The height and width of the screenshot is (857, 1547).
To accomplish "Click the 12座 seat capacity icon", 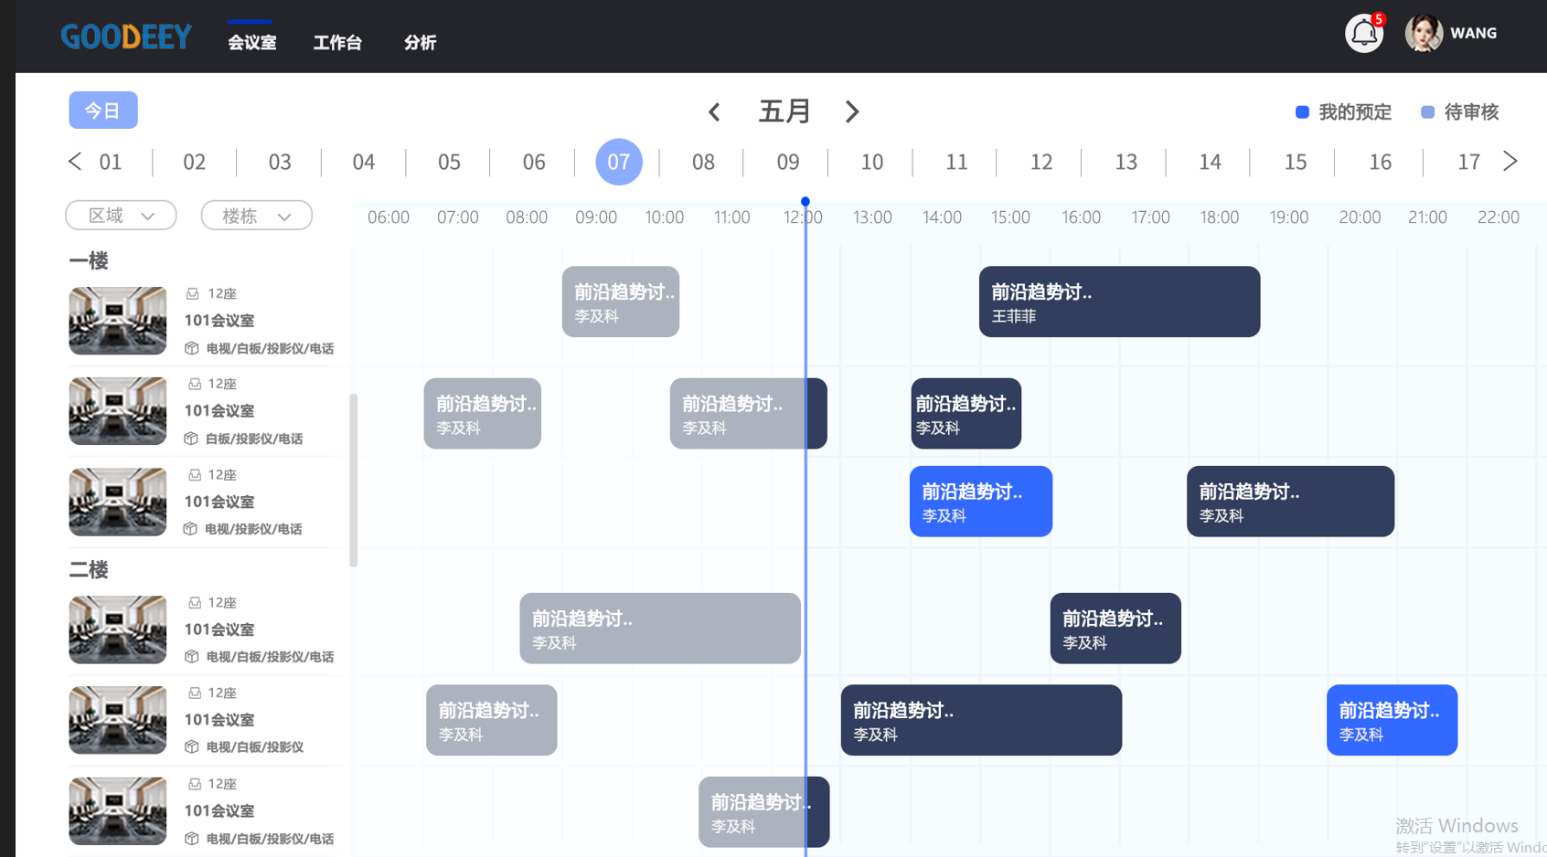I will (x=193, y=293).
